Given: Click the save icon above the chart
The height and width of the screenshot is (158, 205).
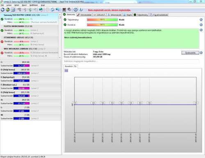Looking at the screenshot, I should 66,71.
